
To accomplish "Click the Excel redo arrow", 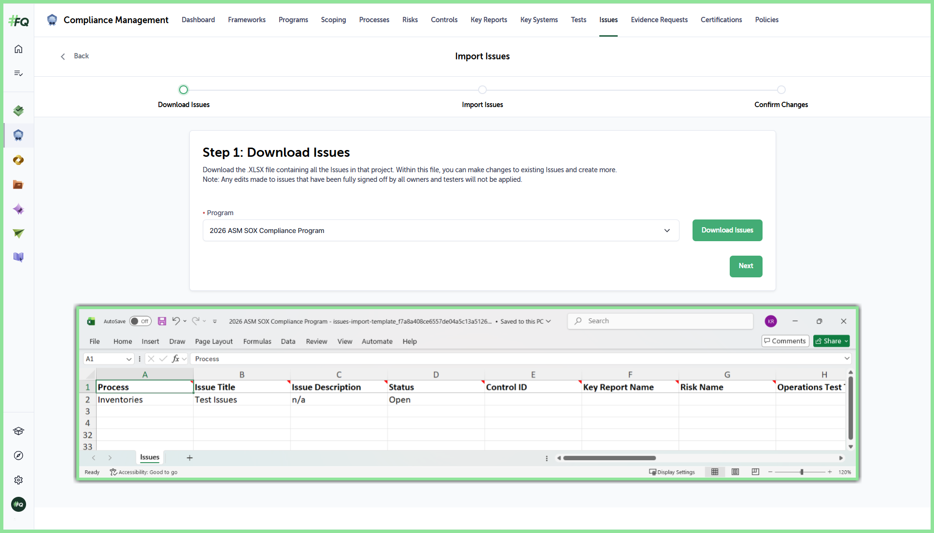I will pos(196,321).
